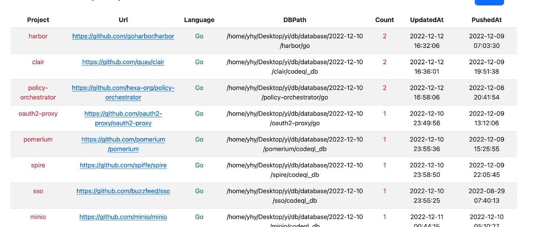Open the buzzfeed/sso GitHub link
This screenshot has height=227, width=535.
[123, 192]
